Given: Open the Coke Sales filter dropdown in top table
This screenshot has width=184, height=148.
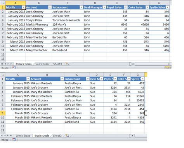Looking at the screenshot, I should coord(147,7).
